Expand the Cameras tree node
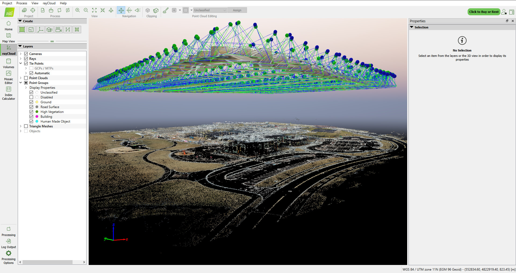This screenshot has height=273, width=516. click(21, 54)
